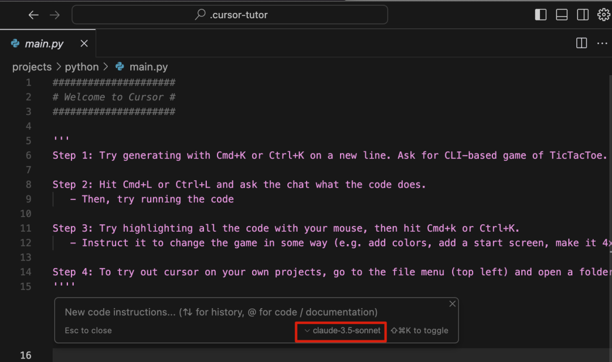The width and height of the screenshot is (612, 362).
Task: Click the first row of hash characters
Action: (x=114, y=83)
